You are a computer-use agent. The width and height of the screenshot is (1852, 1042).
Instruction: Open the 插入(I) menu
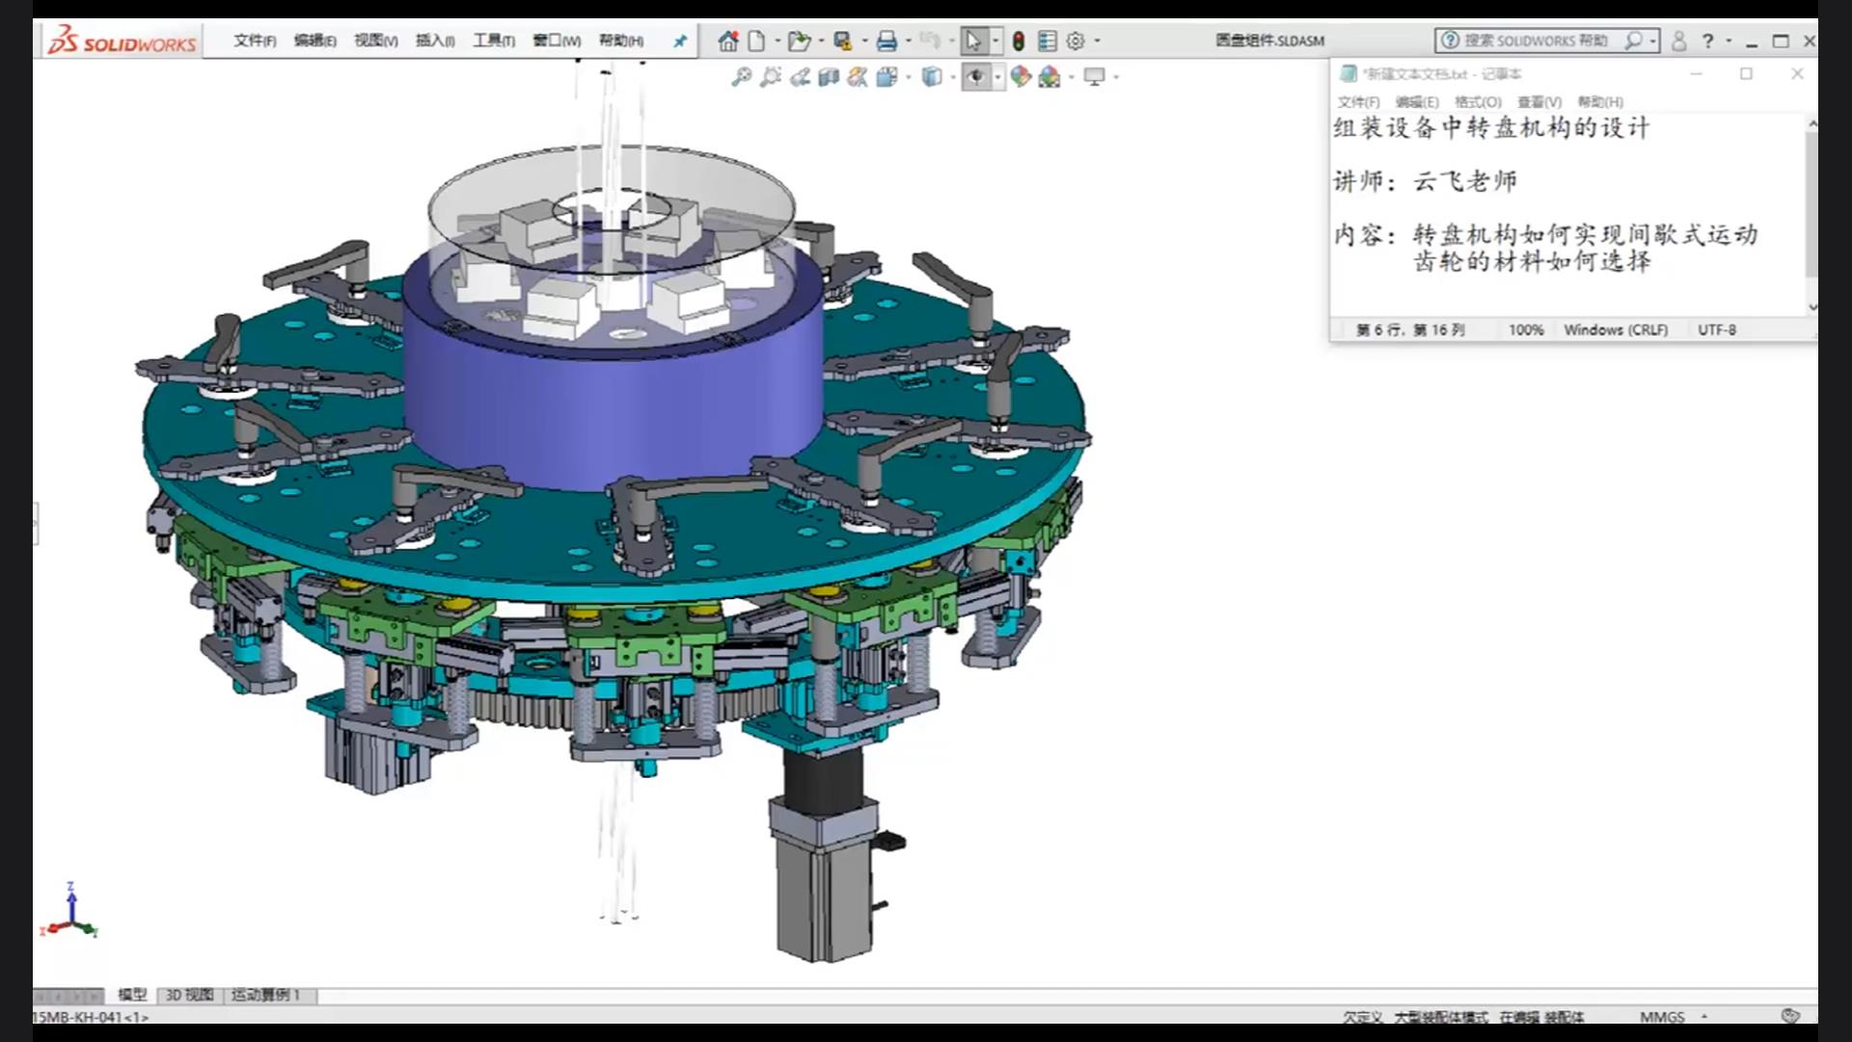pos(435,41)
